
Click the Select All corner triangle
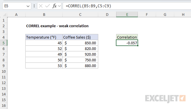point(5,15)
